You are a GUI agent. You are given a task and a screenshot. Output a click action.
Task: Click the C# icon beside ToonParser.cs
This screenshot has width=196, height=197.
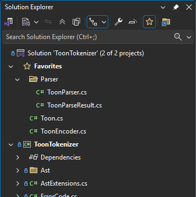(x=40, y=92)
